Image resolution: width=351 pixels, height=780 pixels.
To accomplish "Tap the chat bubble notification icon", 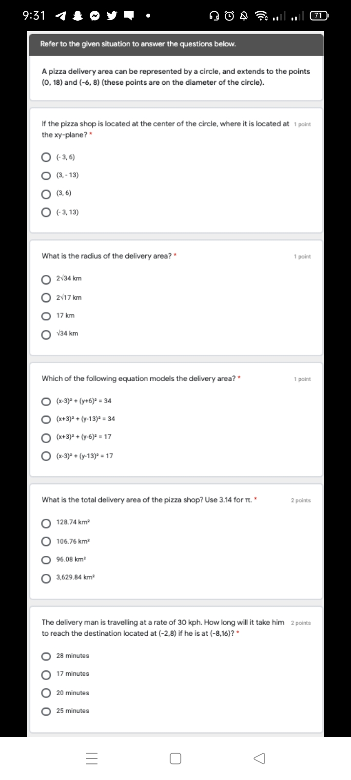I will [129, 15].
